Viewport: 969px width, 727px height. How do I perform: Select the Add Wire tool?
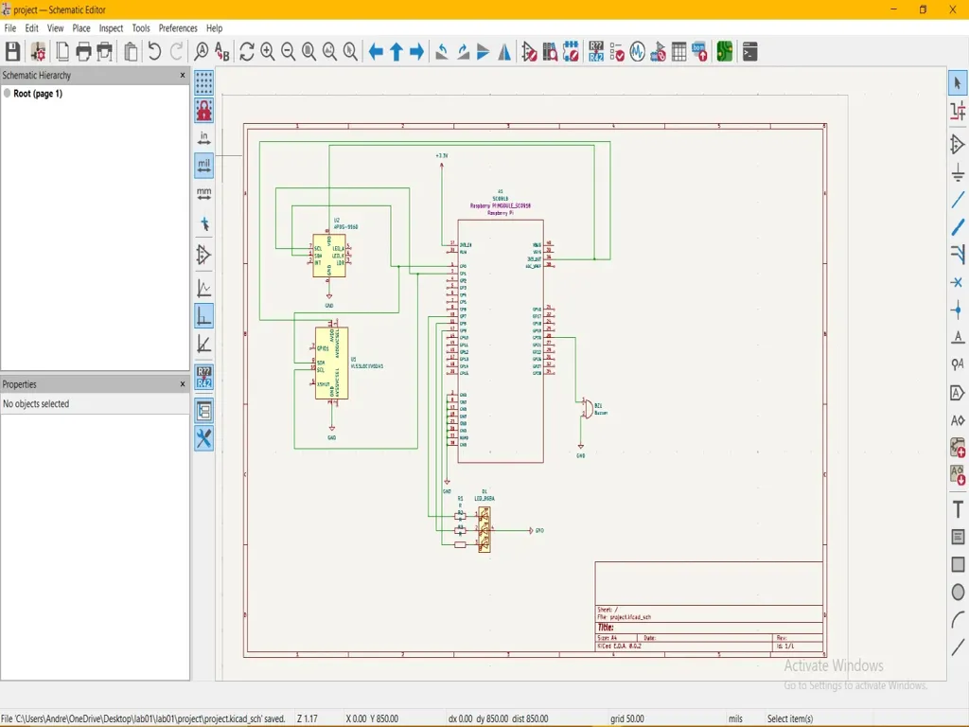958,200
